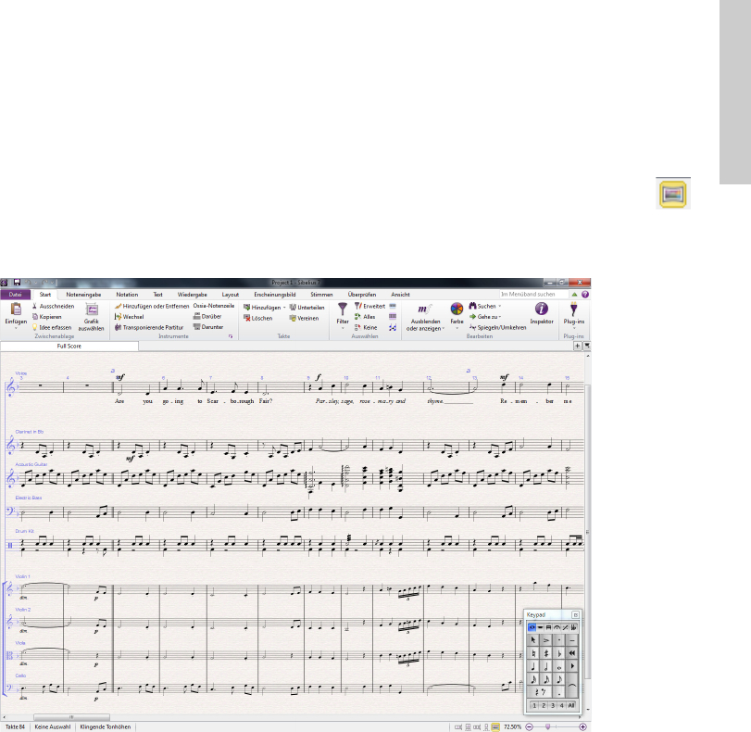Click the Ausschneiden scissors icon
This screenshot has height=732, width=751.
(34, 306)
